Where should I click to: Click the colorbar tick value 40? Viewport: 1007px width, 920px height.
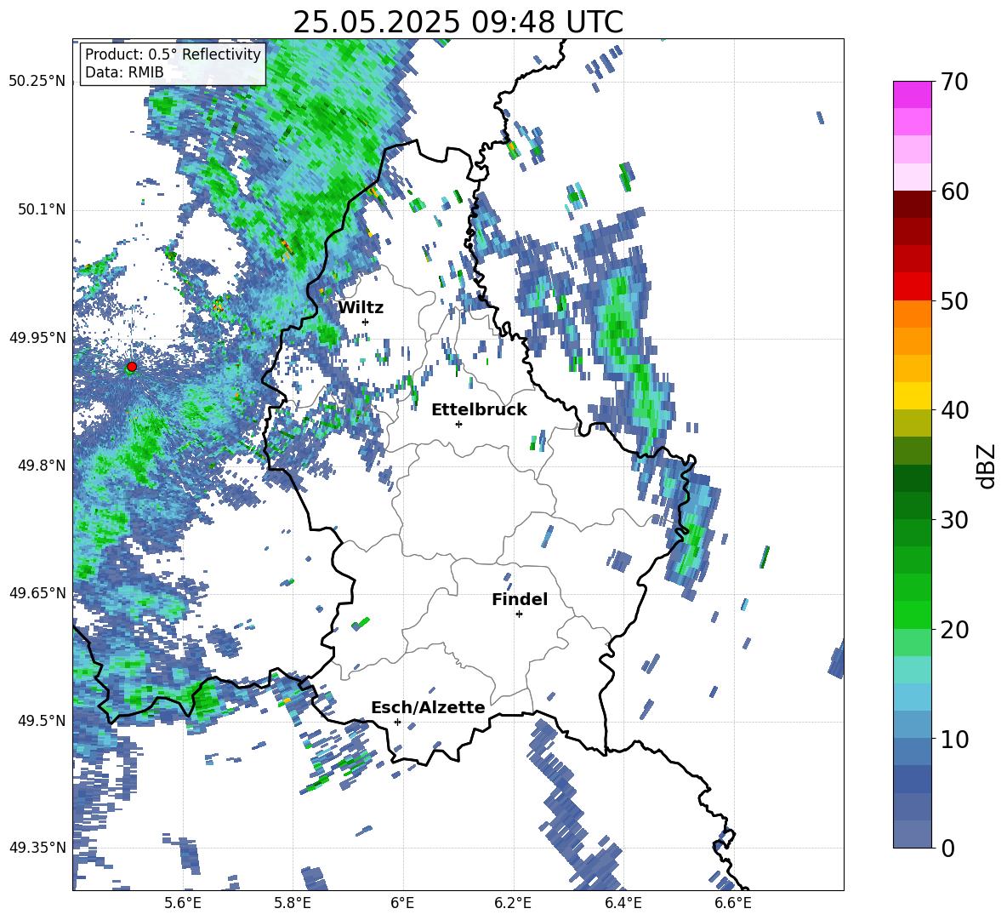tap(953, 410)
